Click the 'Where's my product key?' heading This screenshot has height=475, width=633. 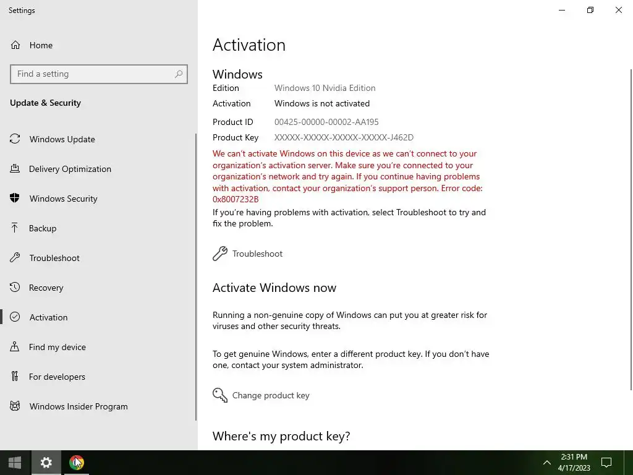point(281,436)
